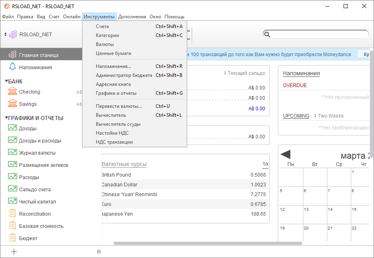Open the Валютные курсы link
Image resolution: width=374 pixels, height=258 pixels.
(x=124, y=164)
